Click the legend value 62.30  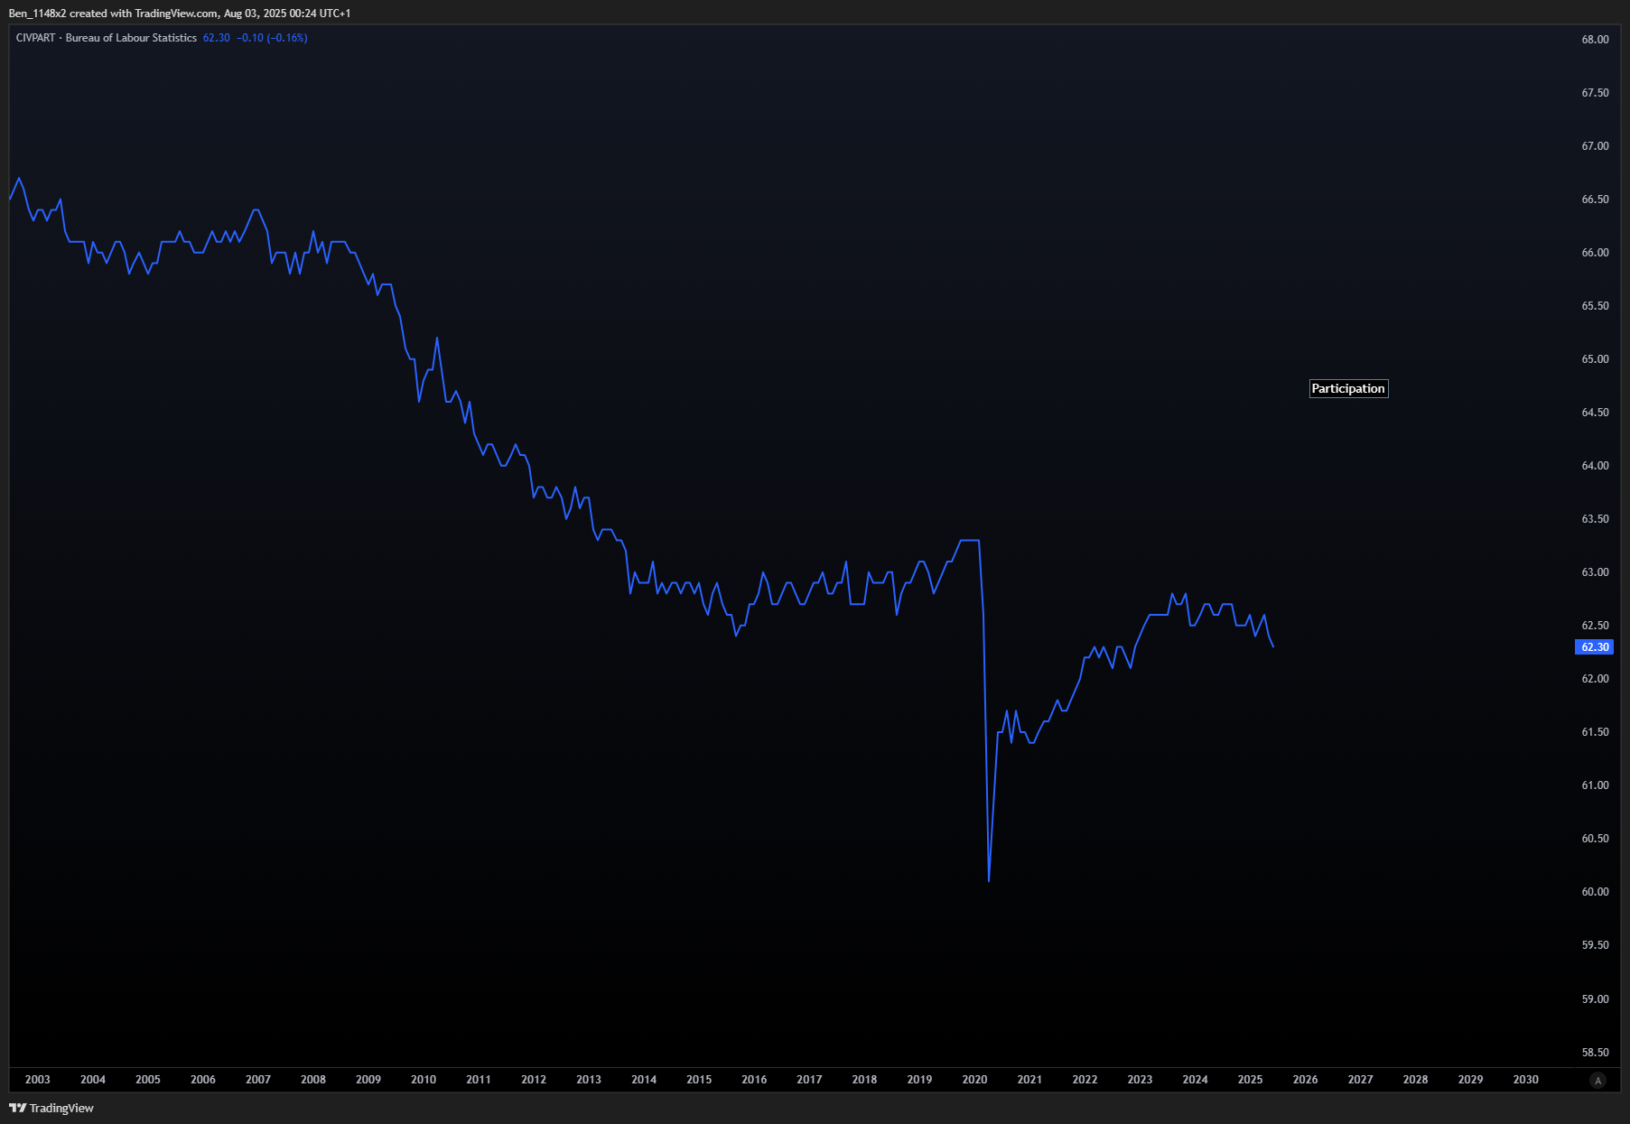(216, 38)
